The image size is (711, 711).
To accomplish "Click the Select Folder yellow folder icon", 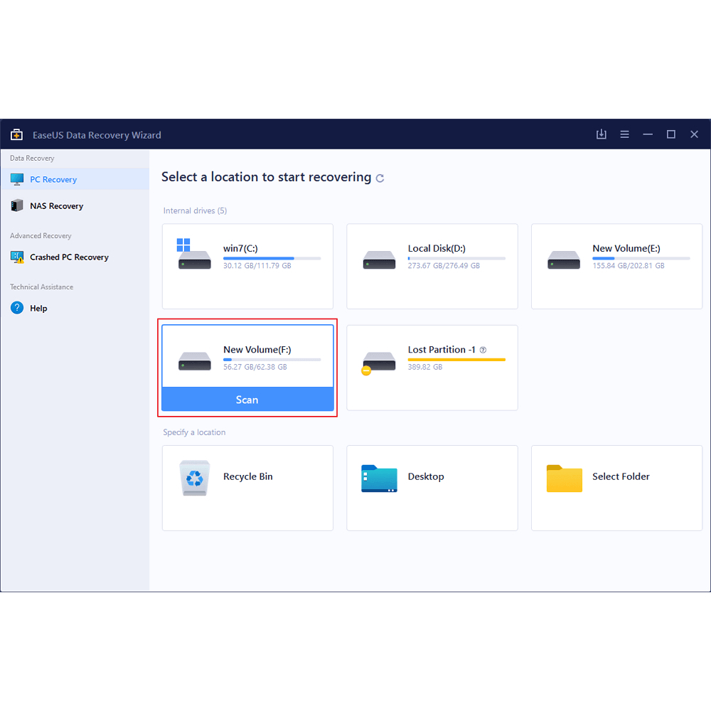I will click(x=564, y=479).
